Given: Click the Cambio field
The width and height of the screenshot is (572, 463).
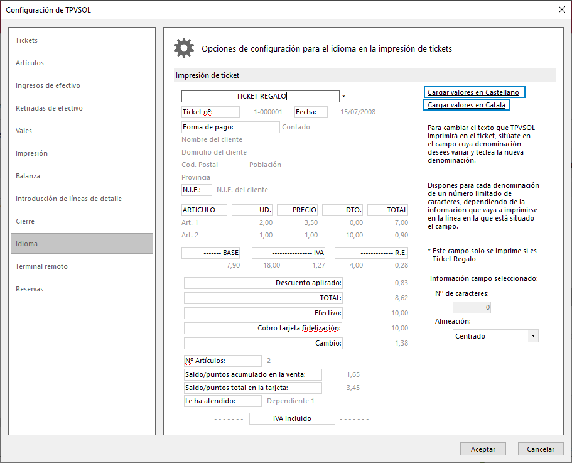Looking at the screenshot, I should (263, 343).
